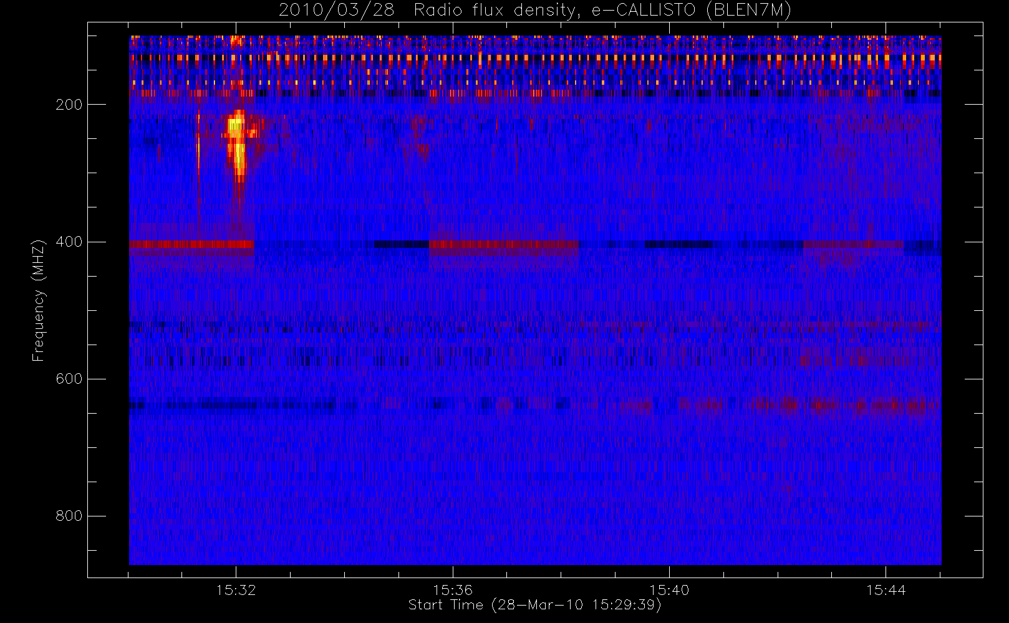Viewport: 1009px width, 623px height.
Task: Click the 800 frequency tick label
Action: point(69,516)
